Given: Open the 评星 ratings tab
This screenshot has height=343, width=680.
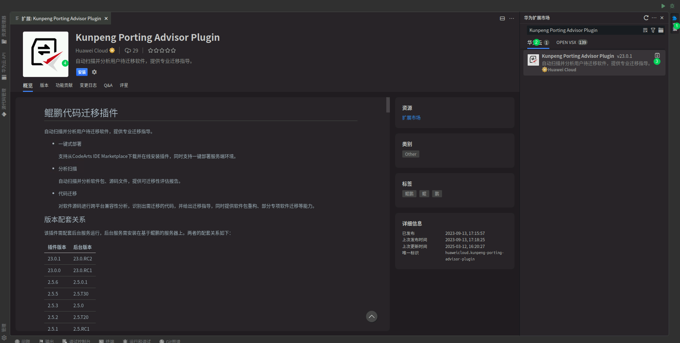Looking at the screenshot, I should coord(124,86).
